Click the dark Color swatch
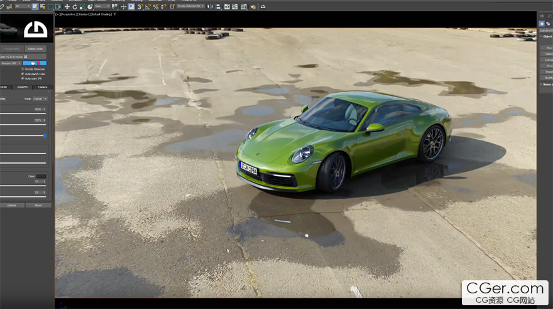The height and width of the screenshot is (309, 553). pos(41,176)
